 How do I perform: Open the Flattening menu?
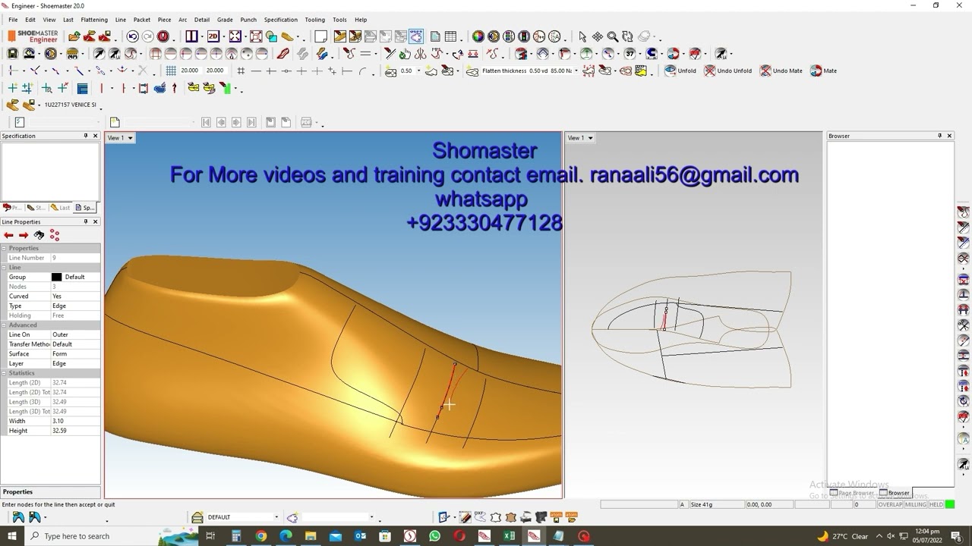click(x=94, y=20)
